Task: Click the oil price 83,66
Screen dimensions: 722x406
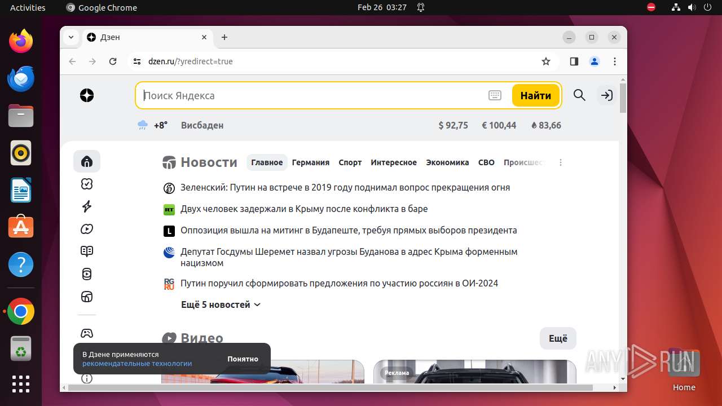Action: [x=546, y=125]
